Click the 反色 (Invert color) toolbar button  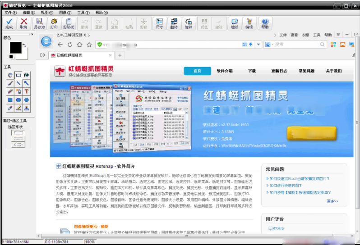pyautogui.click(x=204, y=23)
